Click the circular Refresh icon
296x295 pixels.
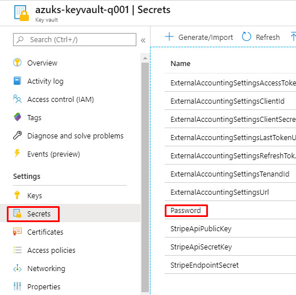(x=247, y=36)
